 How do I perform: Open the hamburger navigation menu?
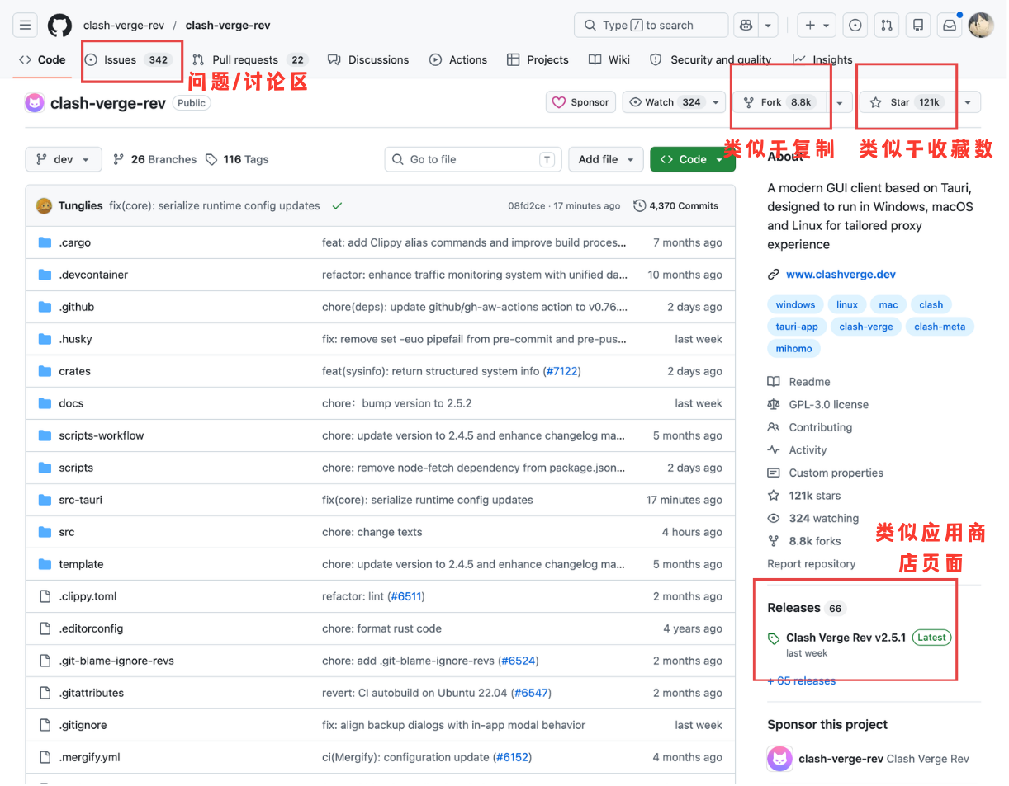26,26
